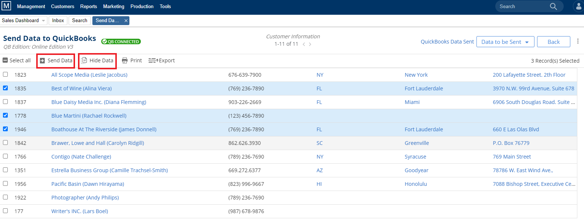Check the box for record 1956
Screen dimensions: 584x219
pyautogui.click(x=6, y=184)
